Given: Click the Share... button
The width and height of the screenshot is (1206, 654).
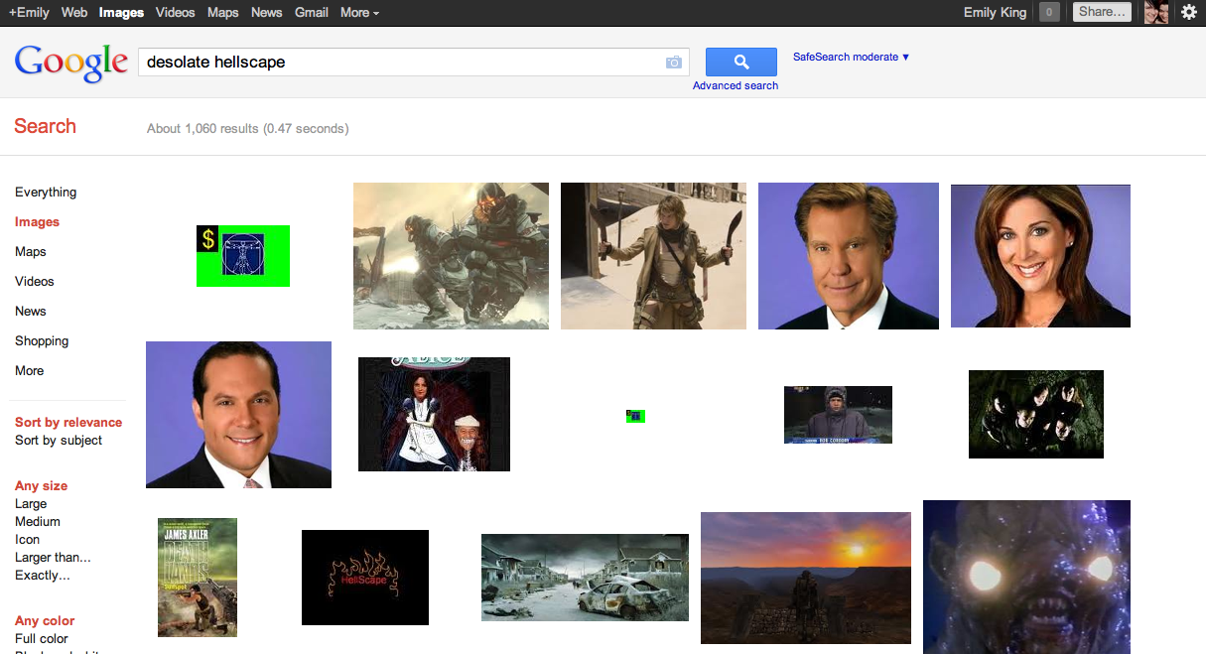Looking at the screenshot, I should (1102, 12).
